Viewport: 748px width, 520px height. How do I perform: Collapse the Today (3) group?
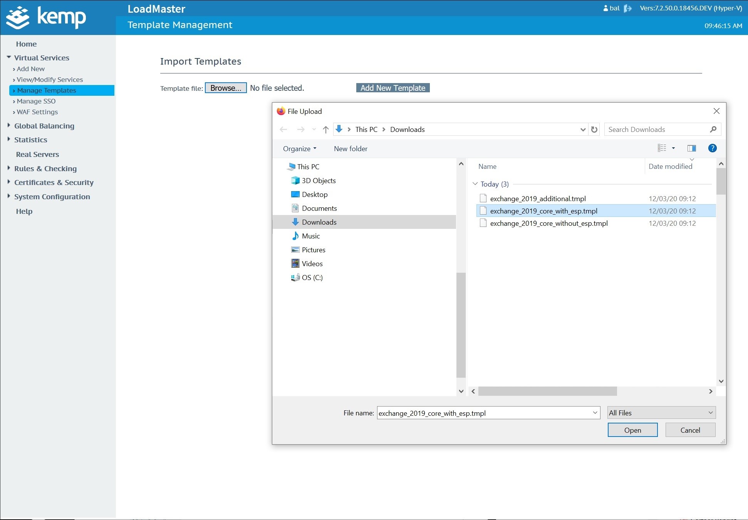click(x=475, y=184)
